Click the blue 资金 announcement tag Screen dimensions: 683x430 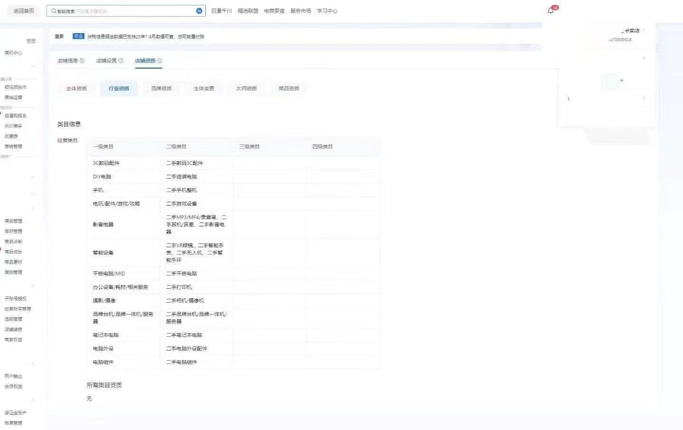coord(78,36)
